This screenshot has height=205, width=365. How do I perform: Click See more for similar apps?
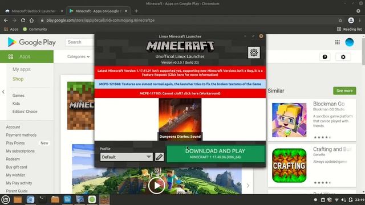pos(344,91)
